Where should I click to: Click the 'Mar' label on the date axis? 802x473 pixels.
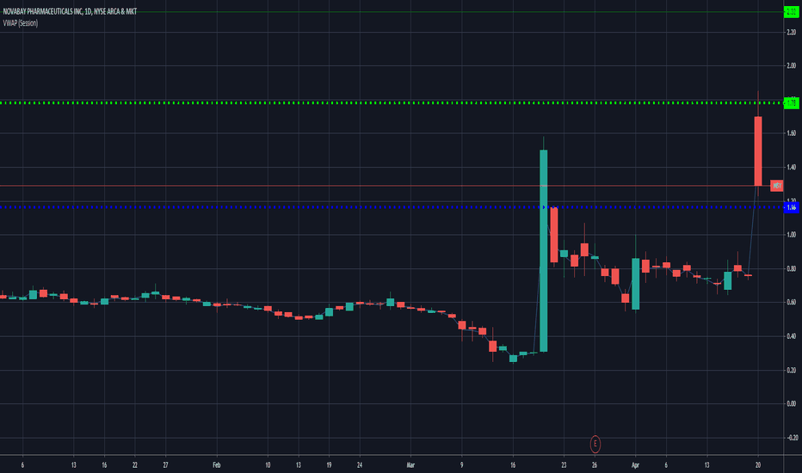pyautogui.click(x=410, y=464)
